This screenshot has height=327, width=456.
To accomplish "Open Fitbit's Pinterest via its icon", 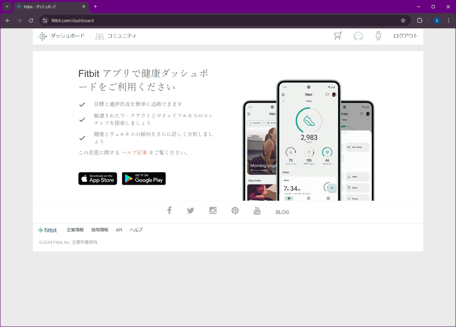I will [x=235, y=210].
